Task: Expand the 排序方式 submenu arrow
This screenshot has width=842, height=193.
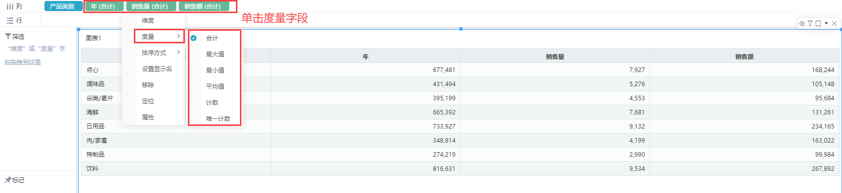Action: [x=178, y=52]
